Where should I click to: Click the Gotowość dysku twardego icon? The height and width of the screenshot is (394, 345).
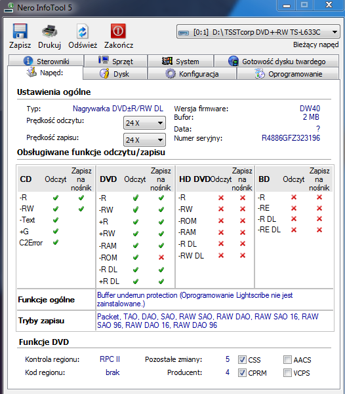coord(233,61)
